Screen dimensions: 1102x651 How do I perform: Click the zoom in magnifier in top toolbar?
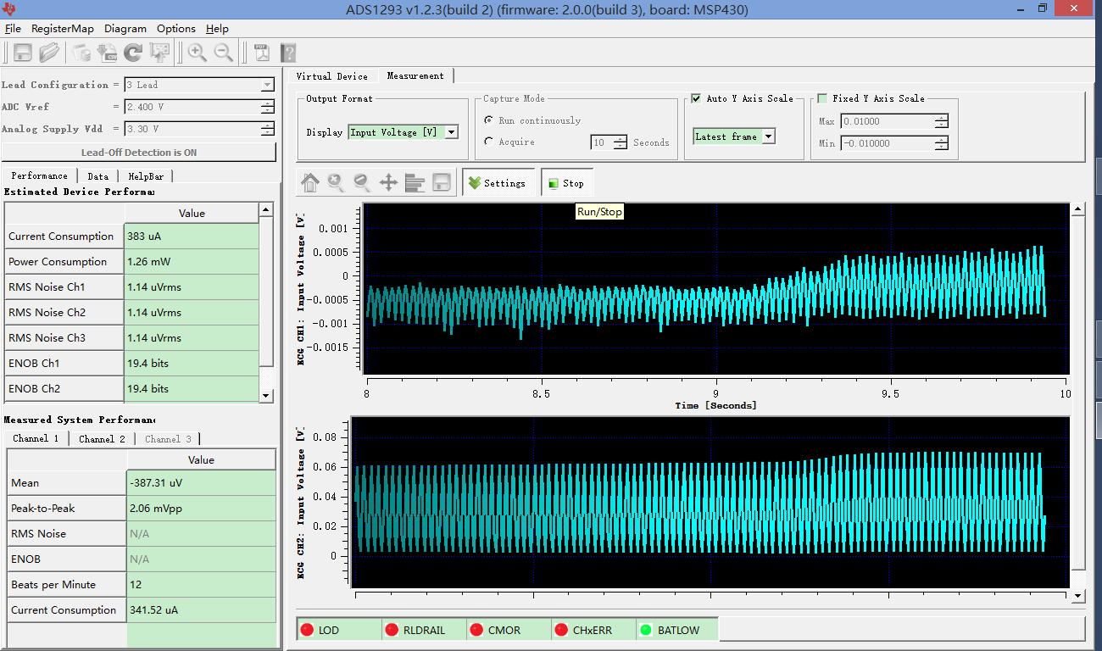pyautogui.click(x=197, y=53)
